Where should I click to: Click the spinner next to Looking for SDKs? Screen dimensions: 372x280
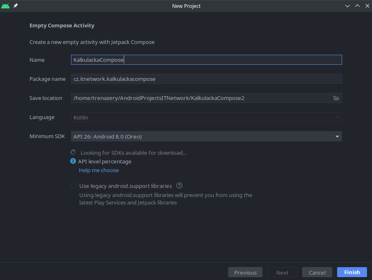click(x=73, y=153)
